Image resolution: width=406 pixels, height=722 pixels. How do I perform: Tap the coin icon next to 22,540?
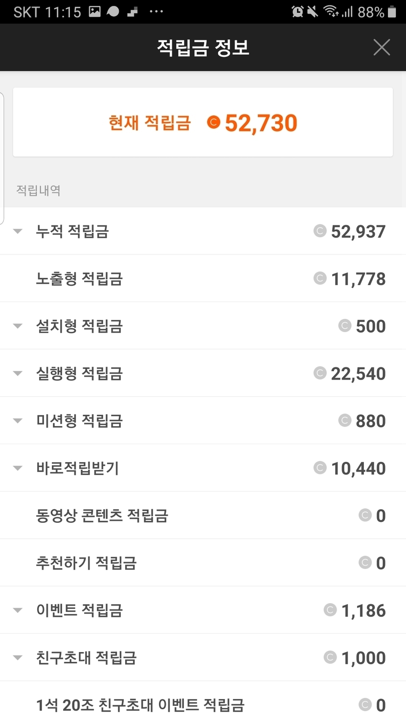coord(320,373)
